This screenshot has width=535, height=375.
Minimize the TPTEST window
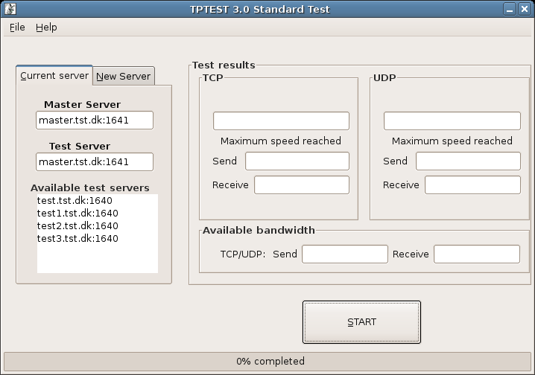510,9
